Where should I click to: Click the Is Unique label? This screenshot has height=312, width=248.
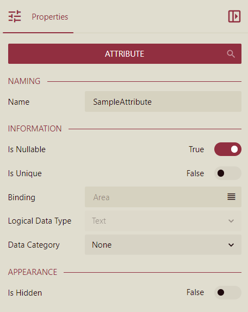pos(25,173)
